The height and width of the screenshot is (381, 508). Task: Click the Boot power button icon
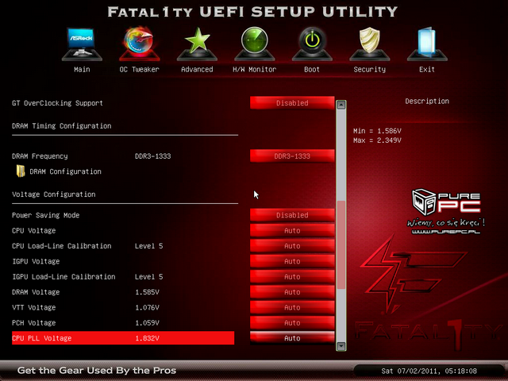point(312,44)
